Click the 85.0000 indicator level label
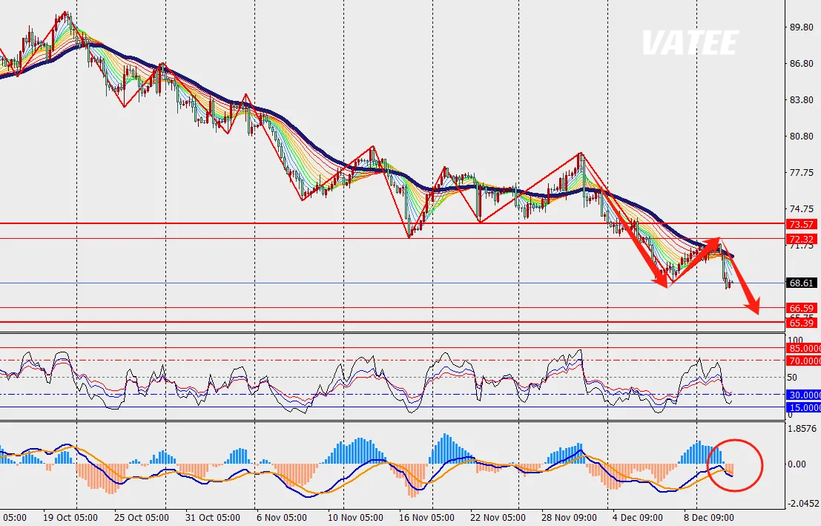This screenshot has height=526, width=821. point(804,349)
